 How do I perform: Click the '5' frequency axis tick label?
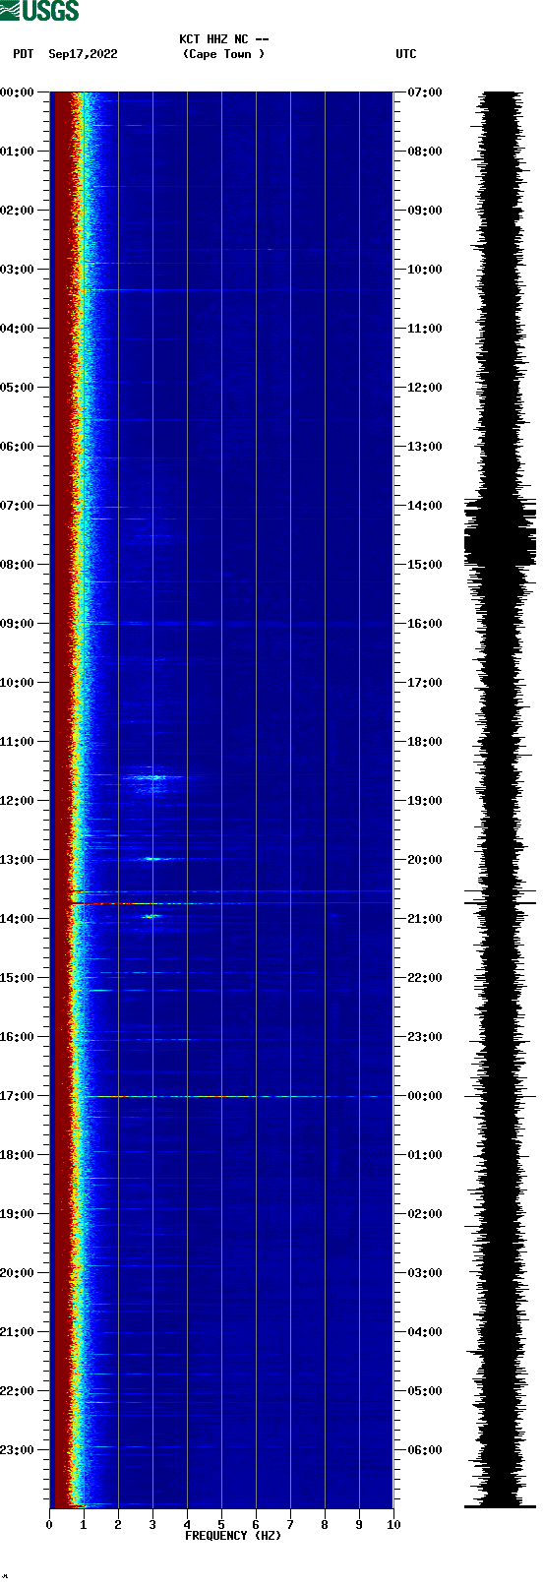(221, 1525)
